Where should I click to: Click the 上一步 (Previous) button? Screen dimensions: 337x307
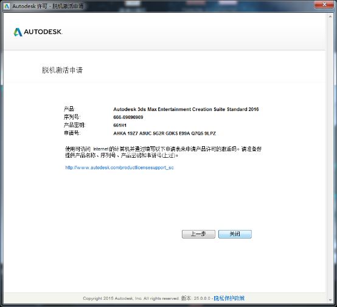(198, 234)
